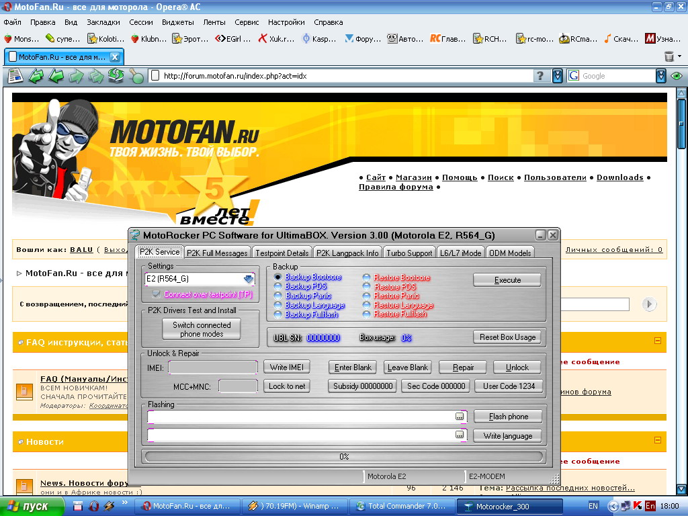The width and height of the screenshot is (688, 516).
Task: Click the MCC+MNC input field
Action: pos(238,386)
